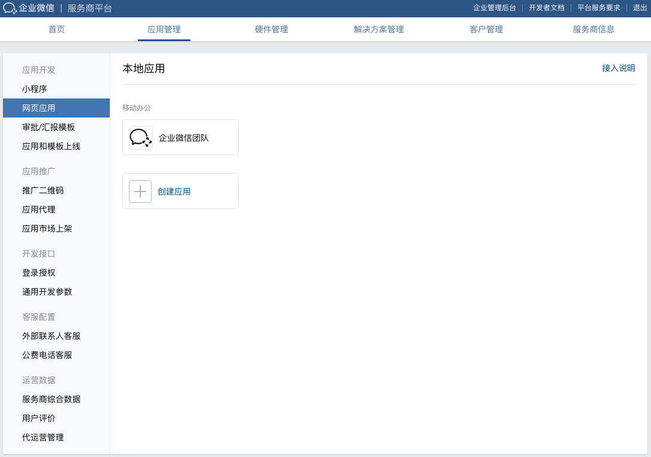The image size is (651, 457).
Task: Click the 移动办公 category label
Action: point(137,108)
